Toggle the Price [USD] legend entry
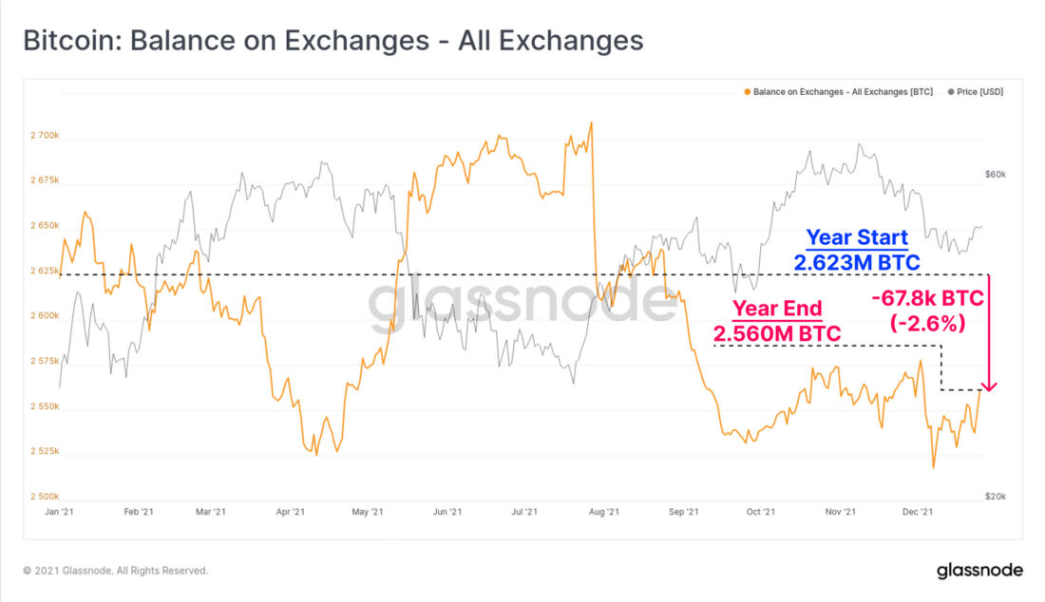Screen dimensions: 1045x602 (976, 92)
